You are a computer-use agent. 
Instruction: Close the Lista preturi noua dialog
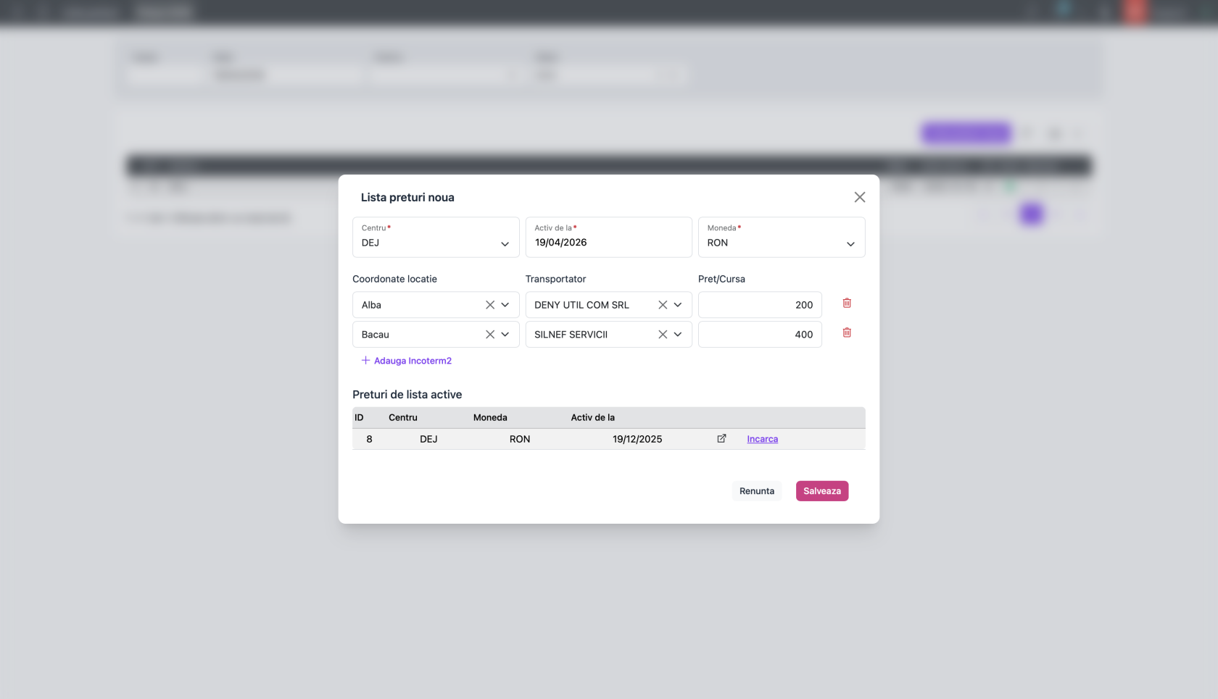pos(859,197)
